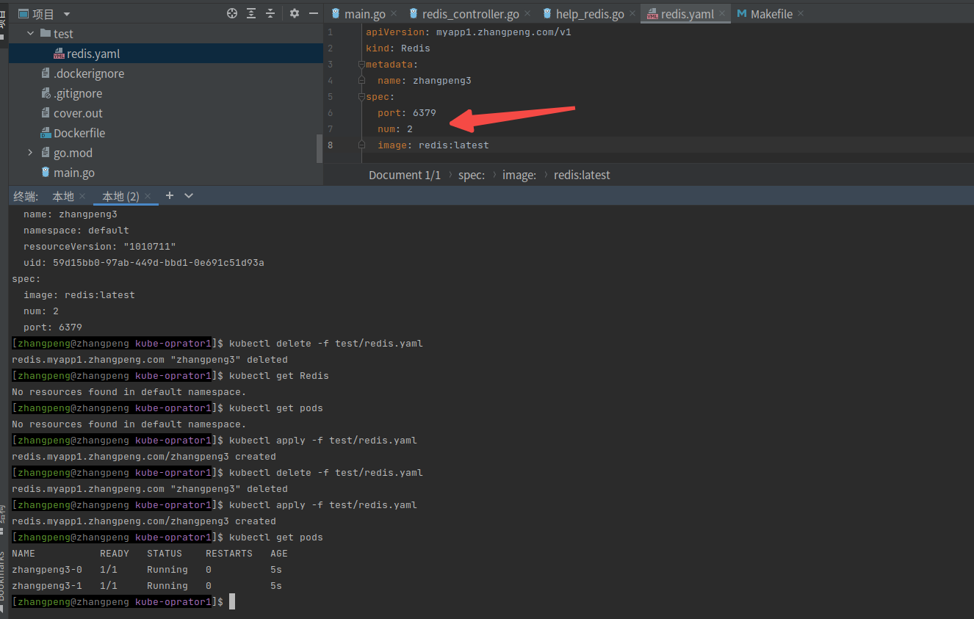Click zhangpeng3-0 pod row in terminal
This screenshot has height=619, width=974.
147,570
